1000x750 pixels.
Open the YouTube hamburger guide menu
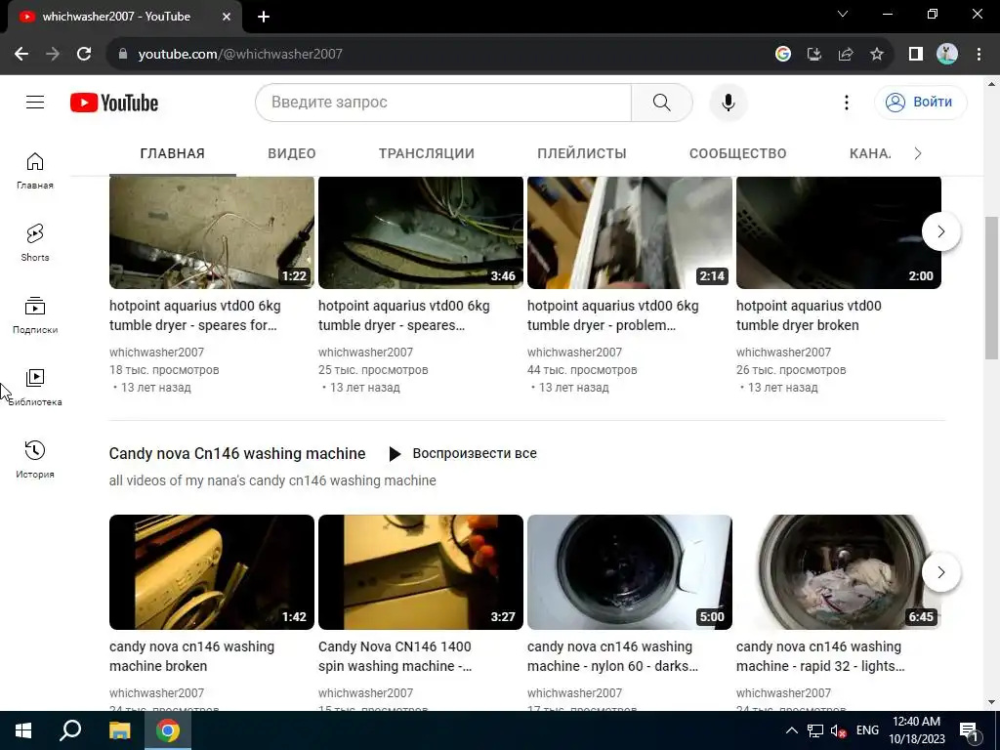point(35,102)
